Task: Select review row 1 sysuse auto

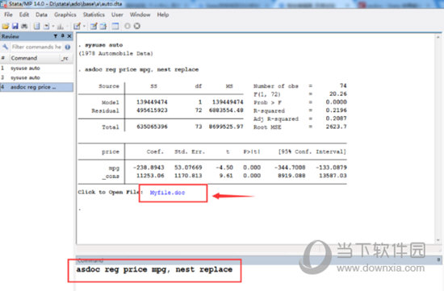Action: point(36,69)
